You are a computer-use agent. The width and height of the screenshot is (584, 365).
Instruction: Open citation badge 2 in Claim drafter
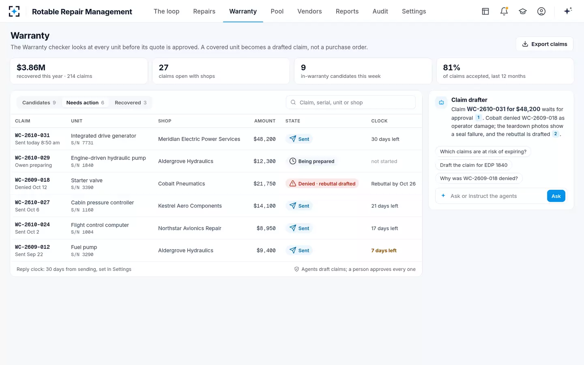coord(556,134)
